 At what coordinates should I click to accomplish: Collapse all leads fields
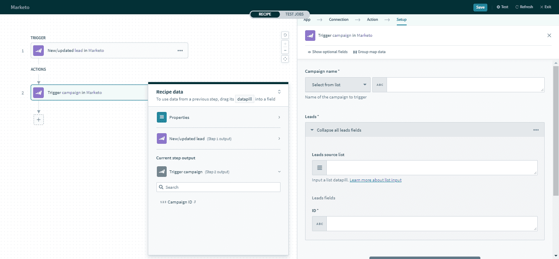(339, 130)
